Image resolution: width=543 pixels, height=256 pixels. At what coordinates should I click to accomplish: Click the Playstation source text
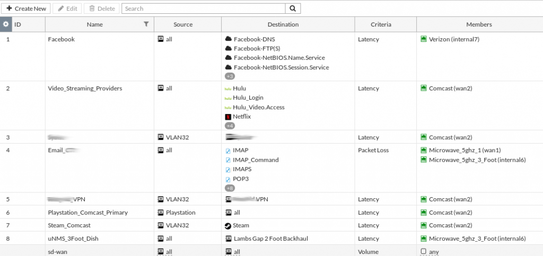pyautogui.click(x=181, y=213)
